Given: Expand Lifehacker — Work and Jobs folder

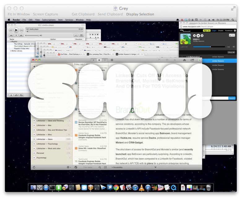Looking at the screenshot, I should point(34,148).
